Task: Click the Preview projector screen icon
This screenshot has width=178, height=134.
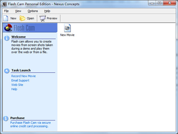Action: [42, 18]
